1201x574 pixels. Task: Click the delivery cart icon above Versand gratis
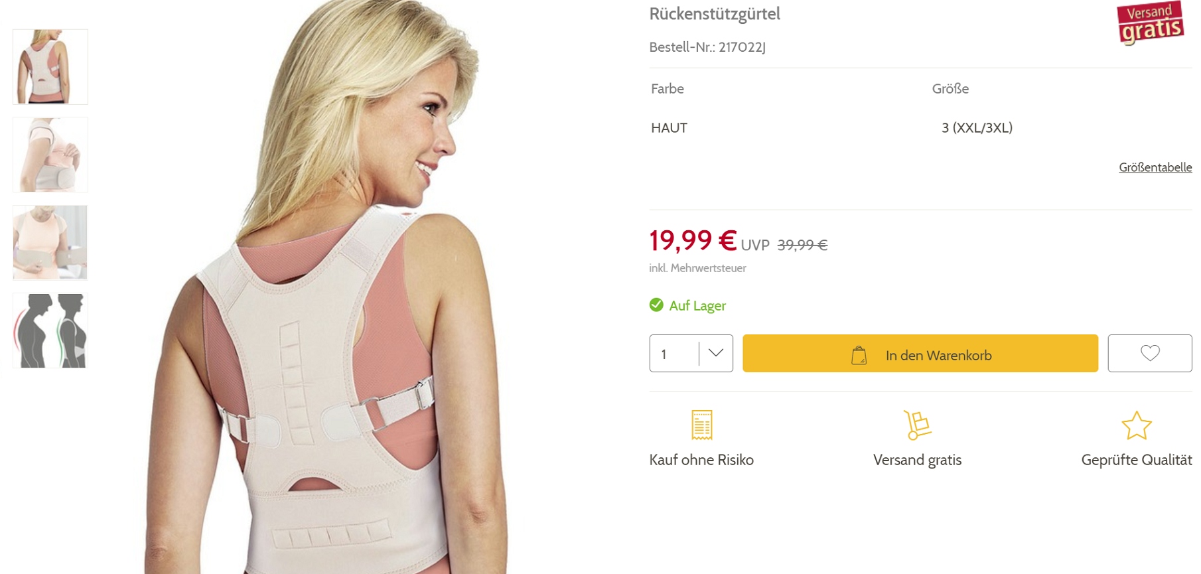click(917, 425)
